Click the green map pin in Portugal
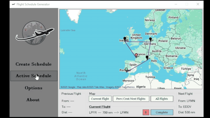The width and height of the screenshot is (210, 118). (x=126, y=69)
